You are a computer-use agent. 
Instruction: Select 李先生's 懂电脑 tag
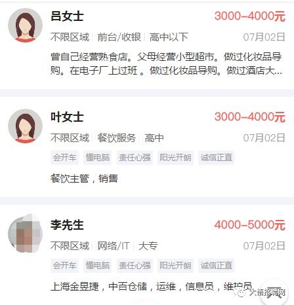(x=97, y=265)
